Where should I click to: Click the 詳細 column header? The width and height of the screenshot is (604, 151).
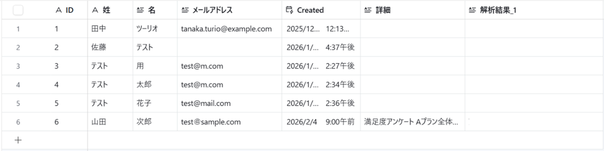413,10
